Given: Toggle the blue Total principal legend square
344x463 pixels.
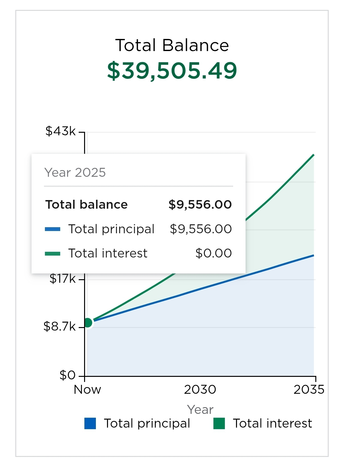Looking at the screenshot, I should point(90,423).
